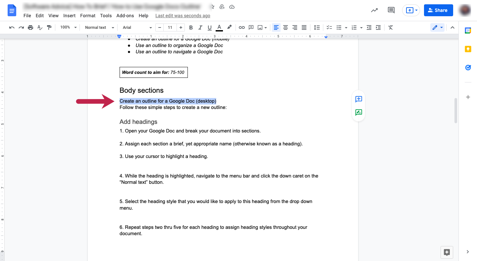477x261 pixels.
Task: Open the Add-ons menu
Action: [x=125, y=16]
